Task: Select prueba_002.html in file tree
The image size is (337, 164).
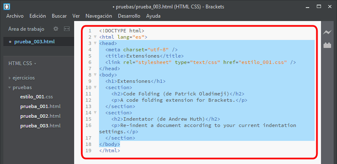Action: (x=40, y=116)
